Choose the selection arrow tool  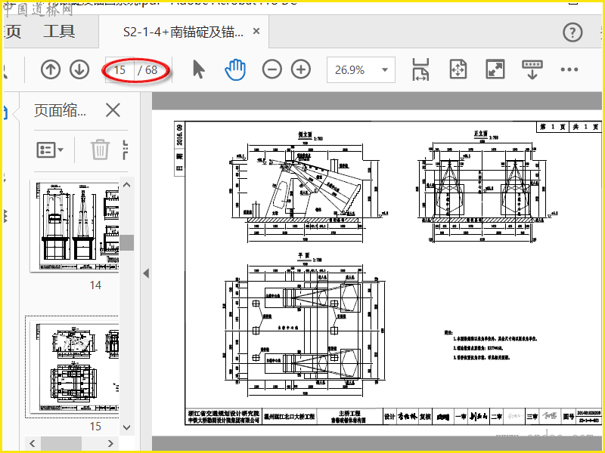tap(199, 69)
